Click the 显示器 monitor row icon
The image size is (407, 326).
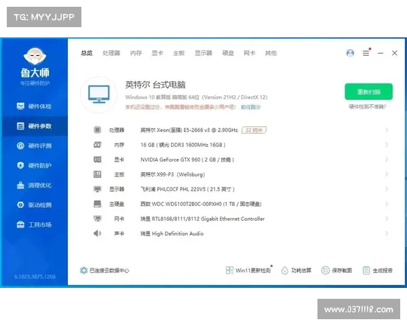point(97,189)
